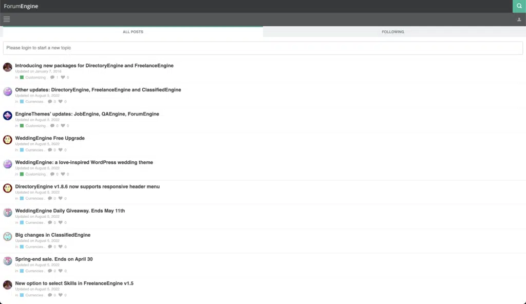Open Currencies category under 'Big changes in ClassifiedEngine'
This screenshot has height=304, width=526.
[34, 246]
